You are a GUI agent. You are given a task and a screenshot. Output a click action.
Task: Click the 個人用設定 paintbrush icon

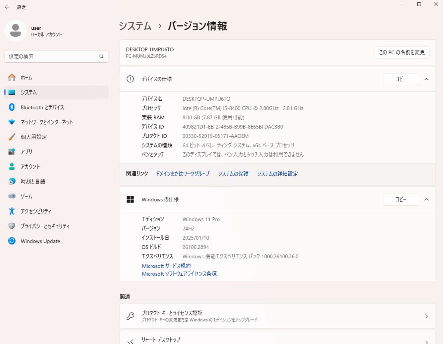pos(12,137)
